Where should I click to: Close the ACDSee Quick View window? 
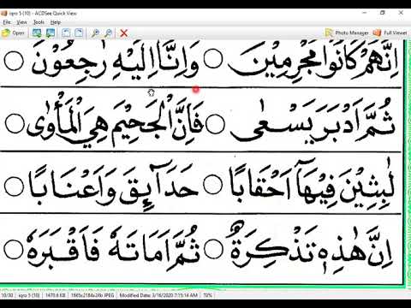401,13
